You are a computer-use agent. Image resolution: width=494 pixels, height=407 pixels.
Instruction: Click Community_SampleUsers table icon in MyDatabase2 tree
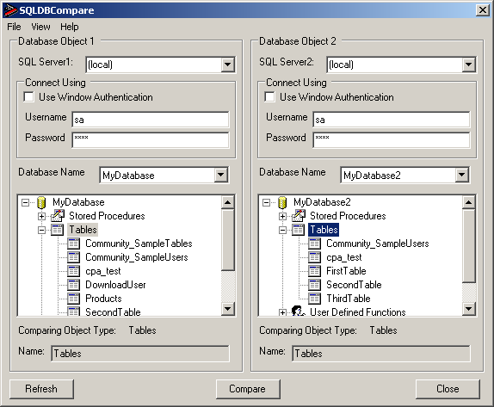[x=315, y=244]
